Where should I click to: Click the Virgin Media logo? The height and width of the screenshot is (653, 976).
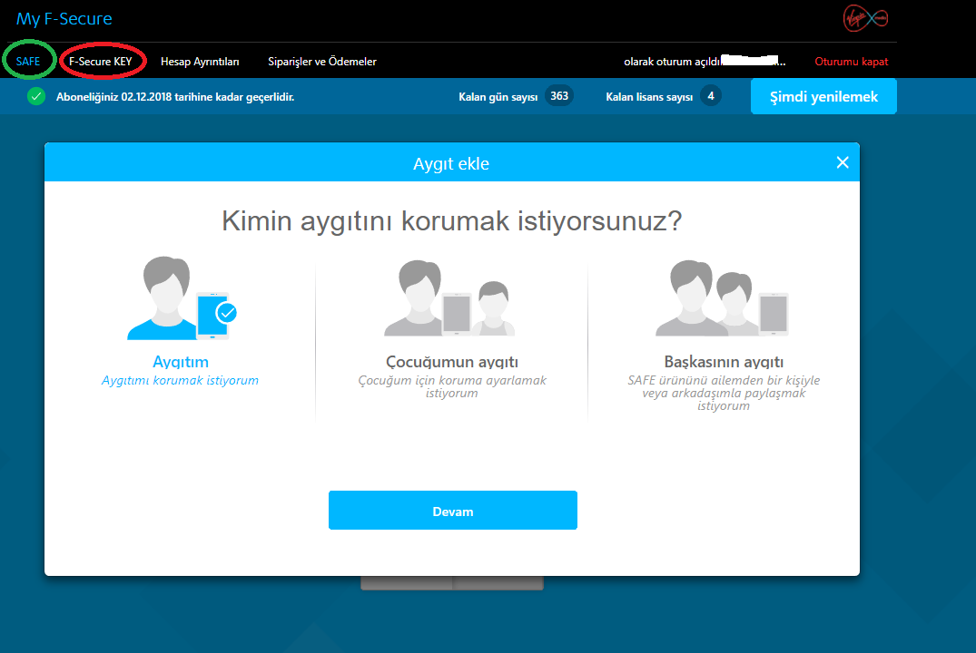point(865,19)
